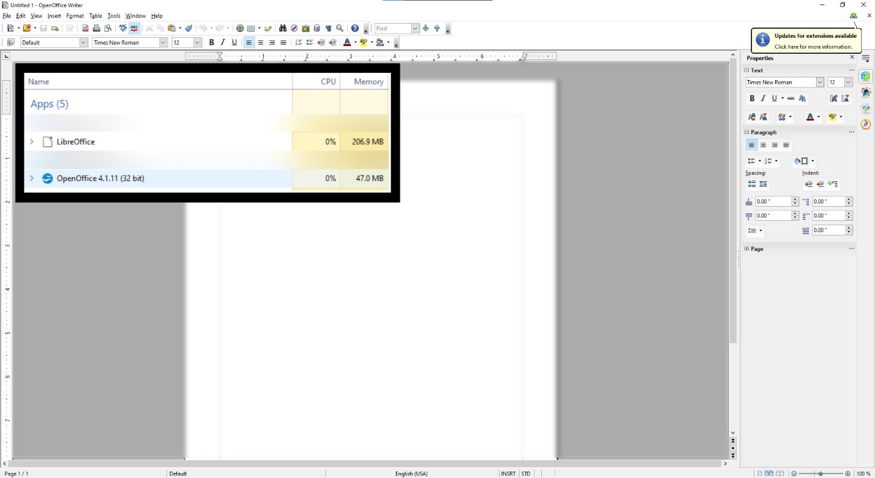Open the Insert menu
The image size is (875, 478).
click(x=54, y=15)
